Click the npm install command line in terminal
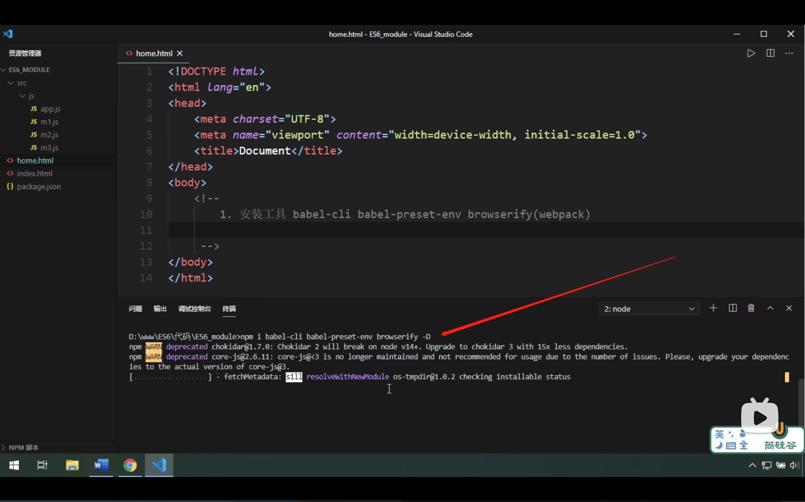Viewport: 805px width, 502px height. tap(279, 337)
